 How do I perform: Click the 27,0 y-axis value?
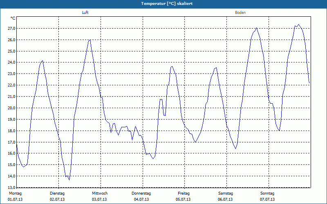click(x=12, y=28)
